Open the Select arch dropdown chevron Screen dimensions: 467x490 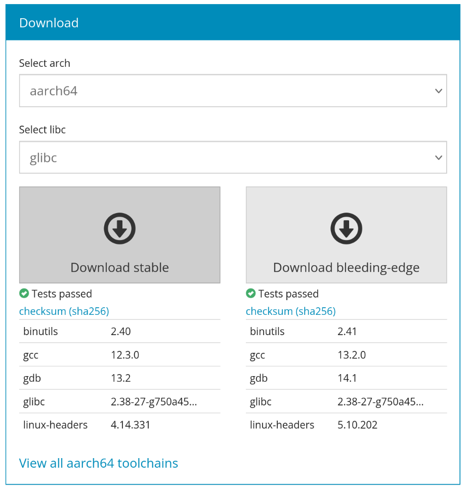coord(439,91)
